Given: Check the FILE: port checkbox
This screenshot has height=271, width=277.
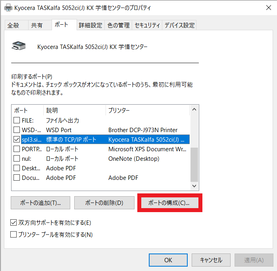Looking at the screenshot, I should [17, 120].
